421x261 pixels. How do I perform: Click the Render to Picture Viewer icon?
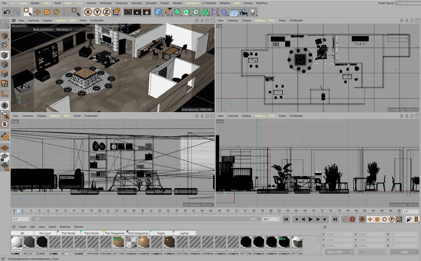click(137, 12)
